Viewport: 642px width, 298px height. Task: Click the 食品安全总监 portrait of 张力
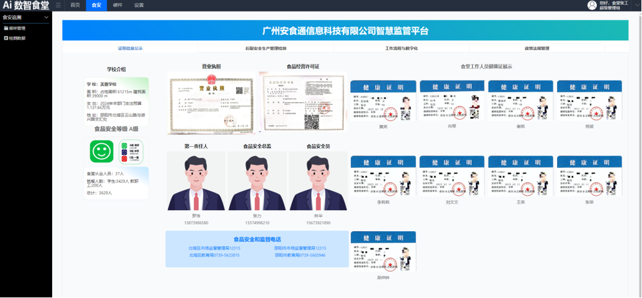pos(257,181)
